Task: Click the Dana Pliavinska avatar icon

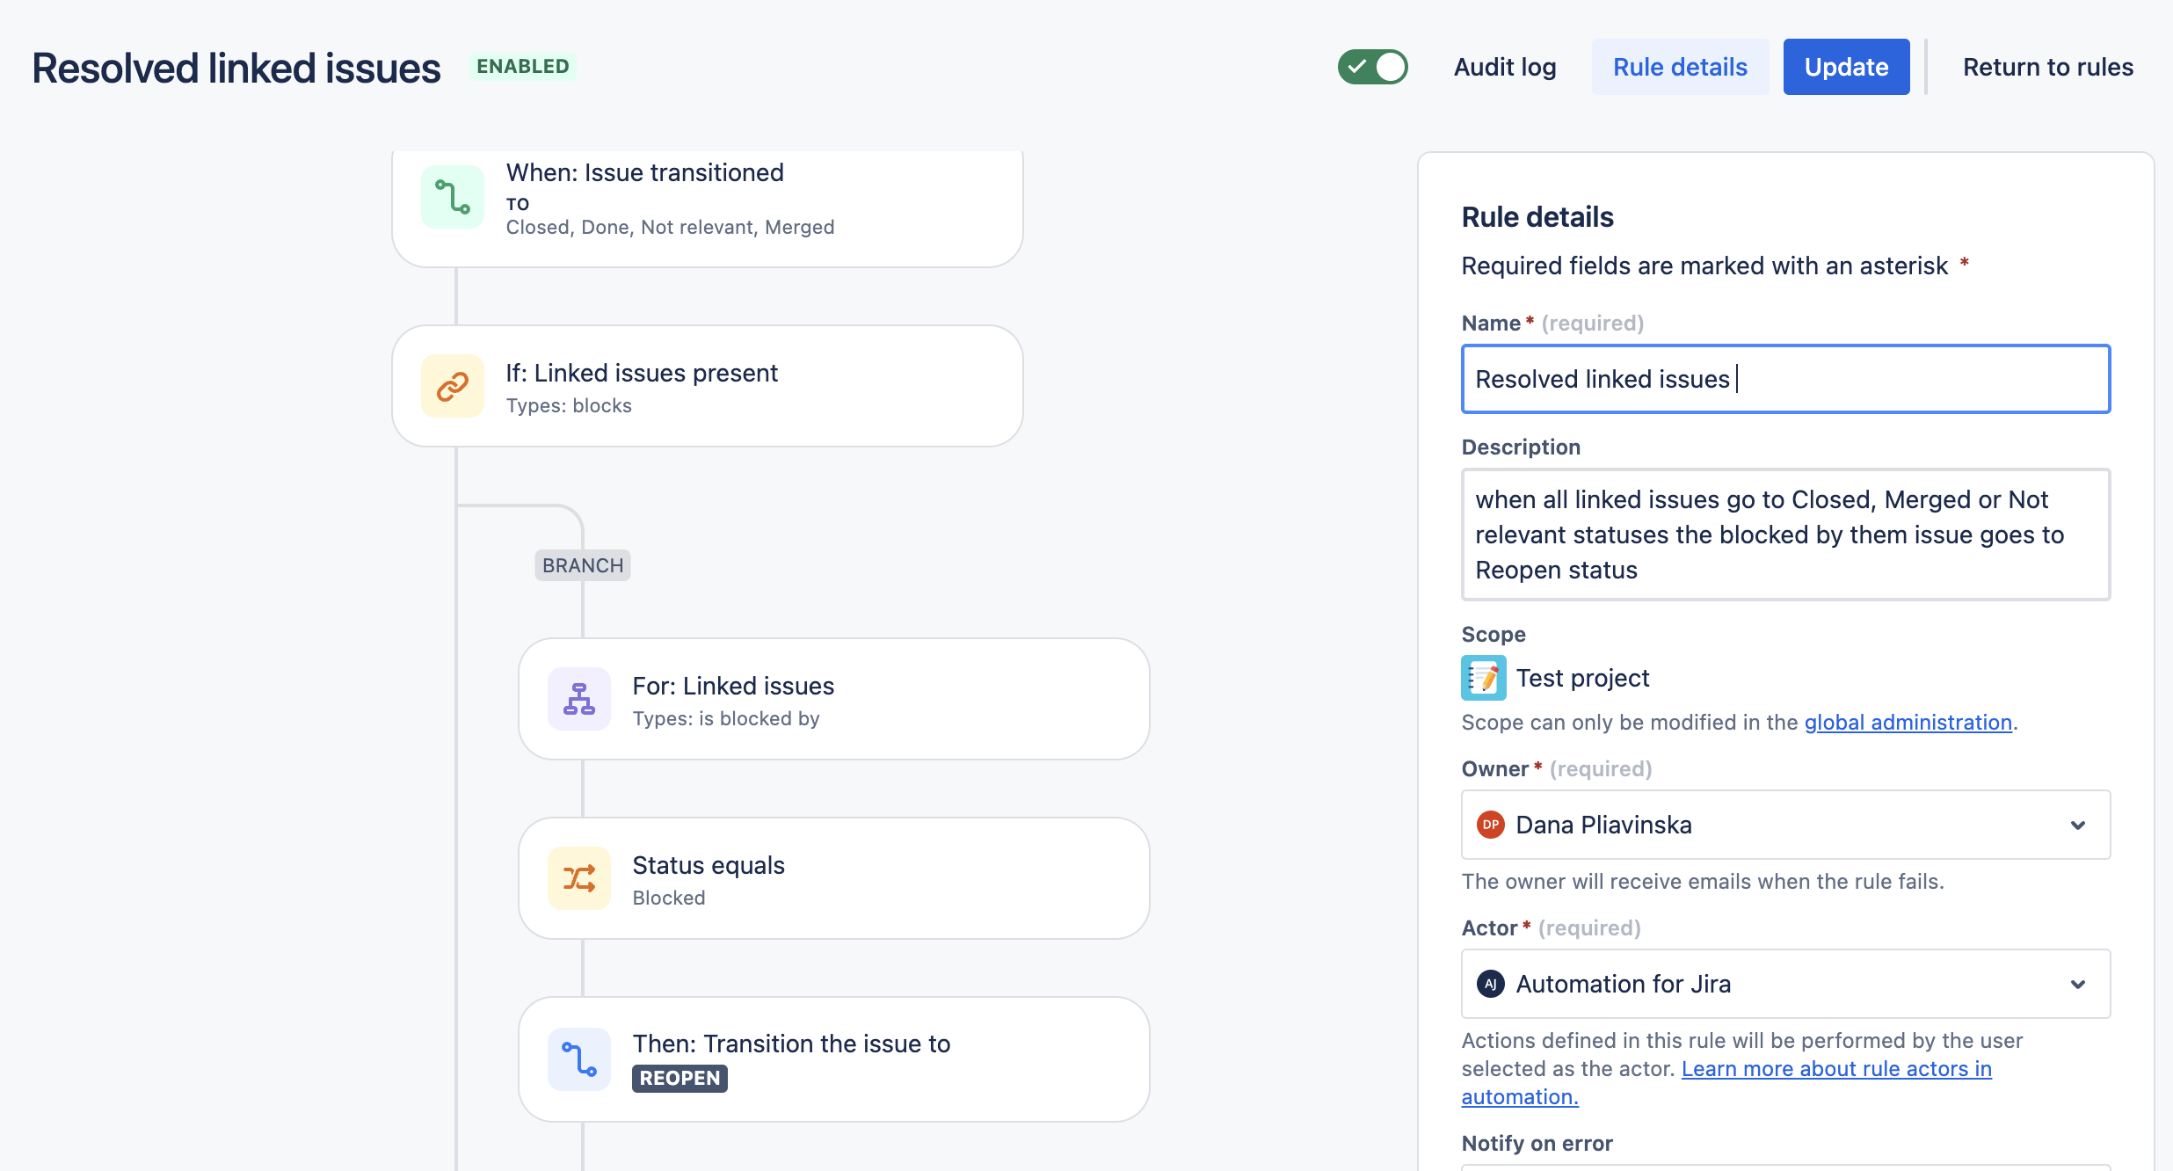Action: point(1491,825)
